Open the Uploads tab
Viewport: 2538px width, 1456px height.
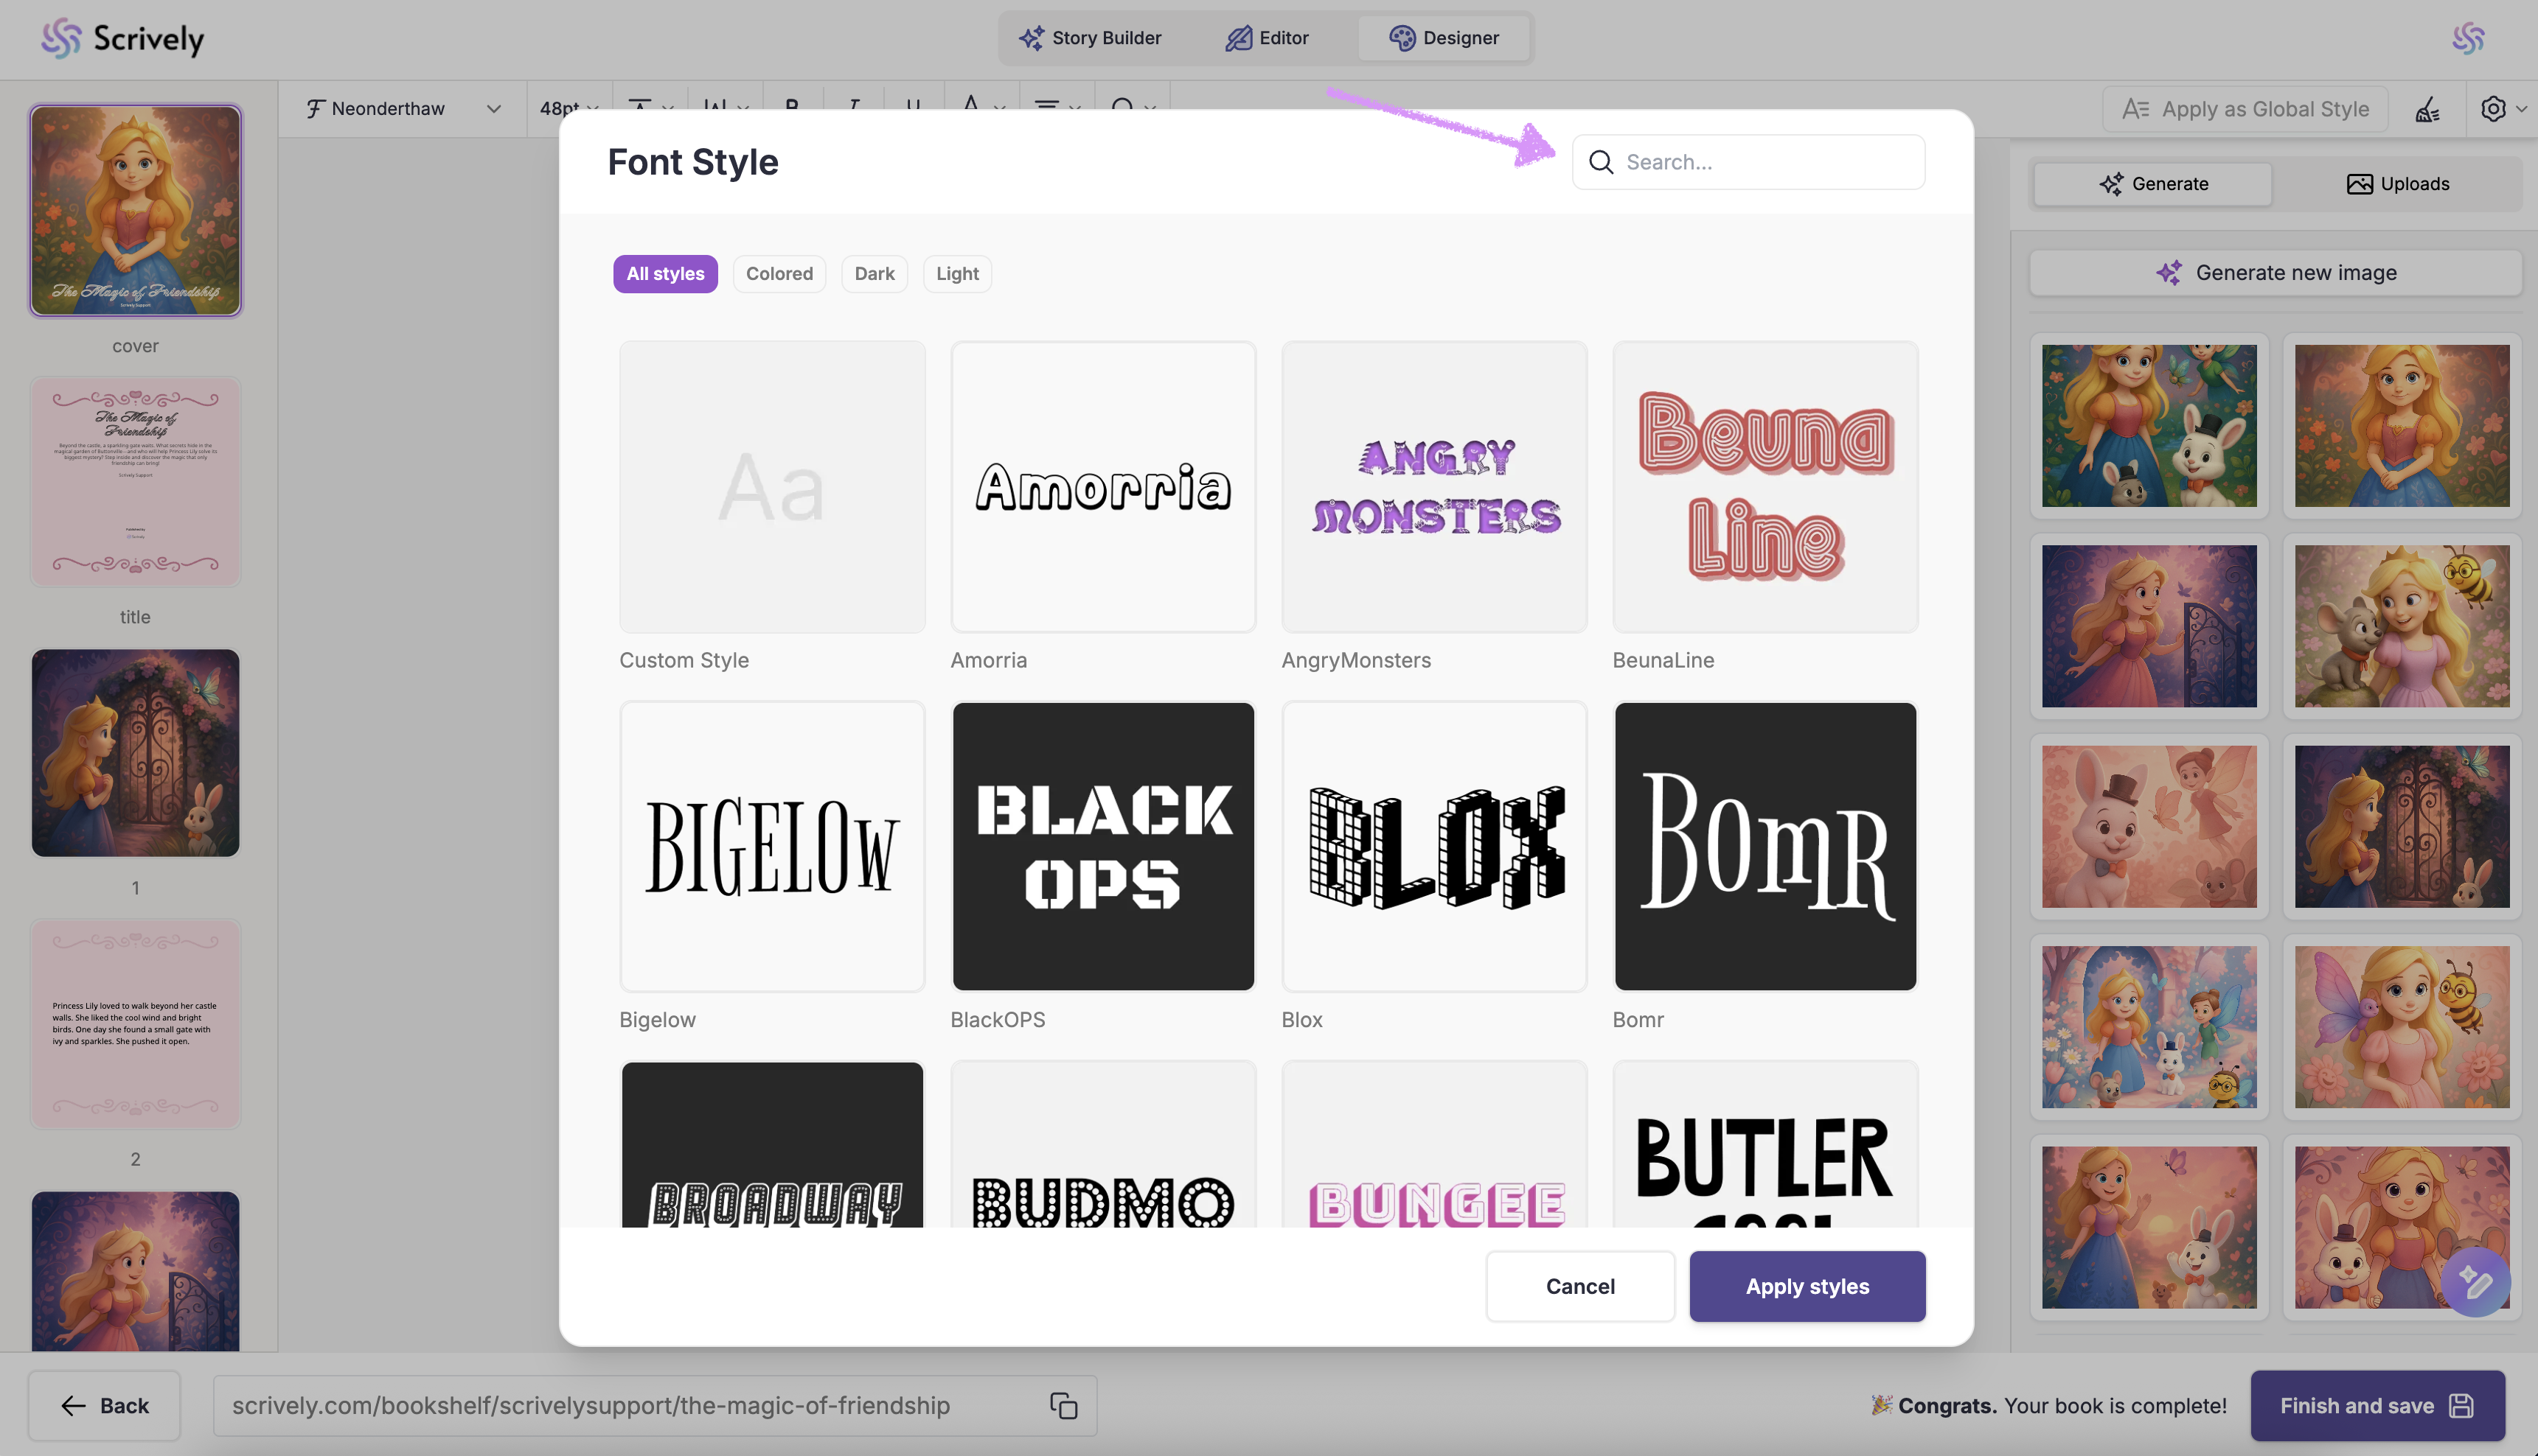pos(2397,184)
